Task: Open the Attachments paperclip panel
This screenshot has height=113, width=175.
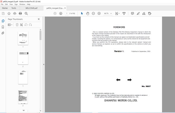Action: [3, 33]
